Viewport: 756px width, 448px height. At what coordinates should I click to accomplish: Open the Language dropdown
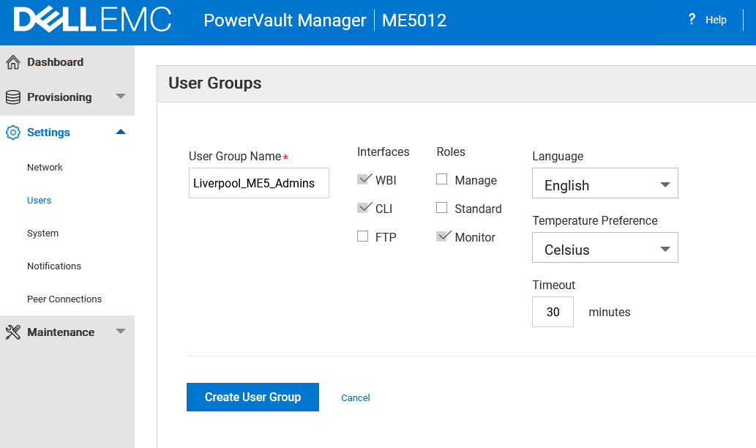tap(605, 183)
